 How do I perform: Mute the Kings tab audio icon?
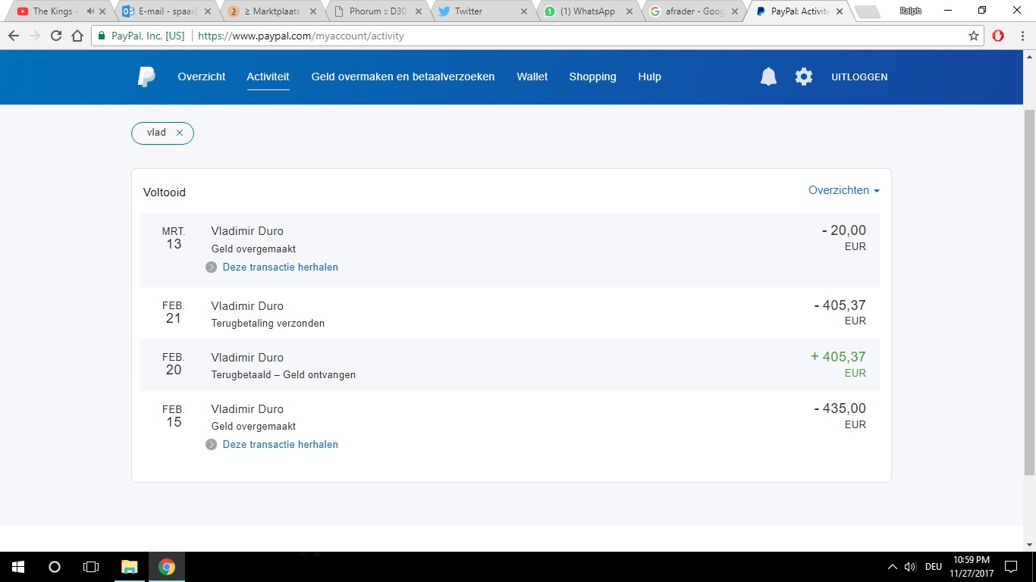[91, 11]
